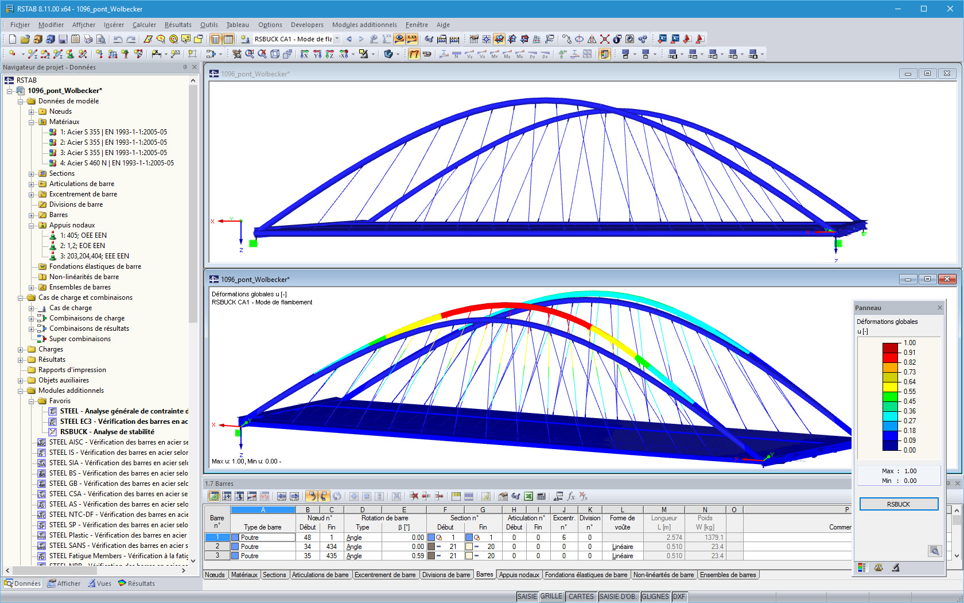Click the zoom window magnifier icon
The image size is (964, 603).
point(250,54)
